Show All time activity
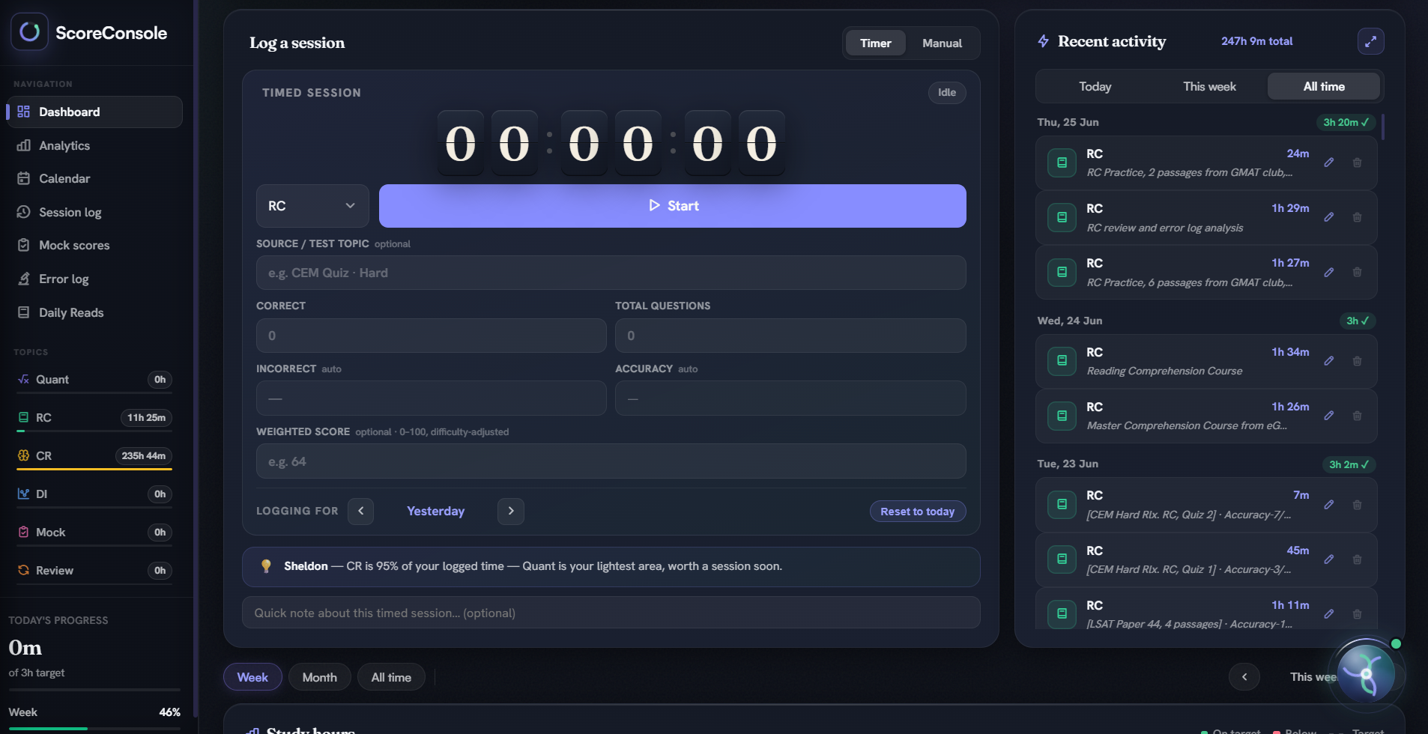The height and width of the screenshot is (734, 1428). (x=1324, y=87)
